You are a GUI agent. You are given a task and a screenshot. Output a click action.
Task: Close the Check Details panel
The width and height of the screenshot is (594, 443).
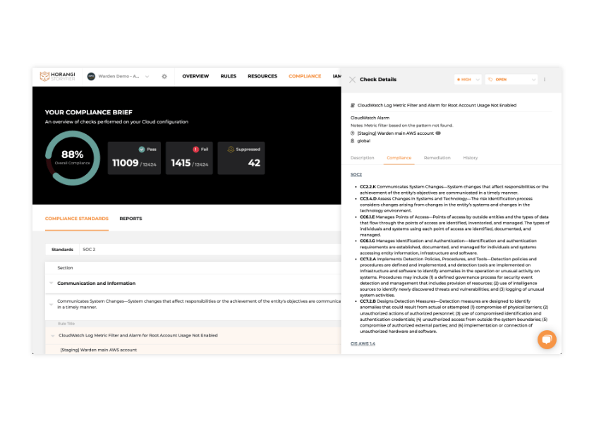pos(352,80)
